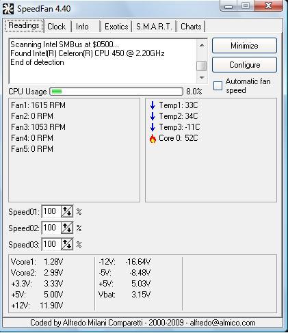This screenshot has height=333, width=288.
Task: Focus the Speed03 value field
Action: tap(51, 244)
